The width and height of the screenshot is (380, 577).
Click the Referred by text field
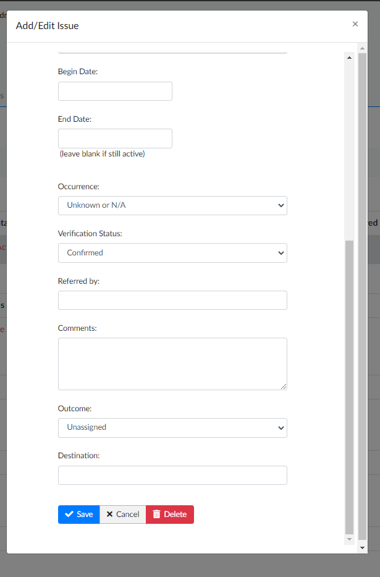point(172,300)
